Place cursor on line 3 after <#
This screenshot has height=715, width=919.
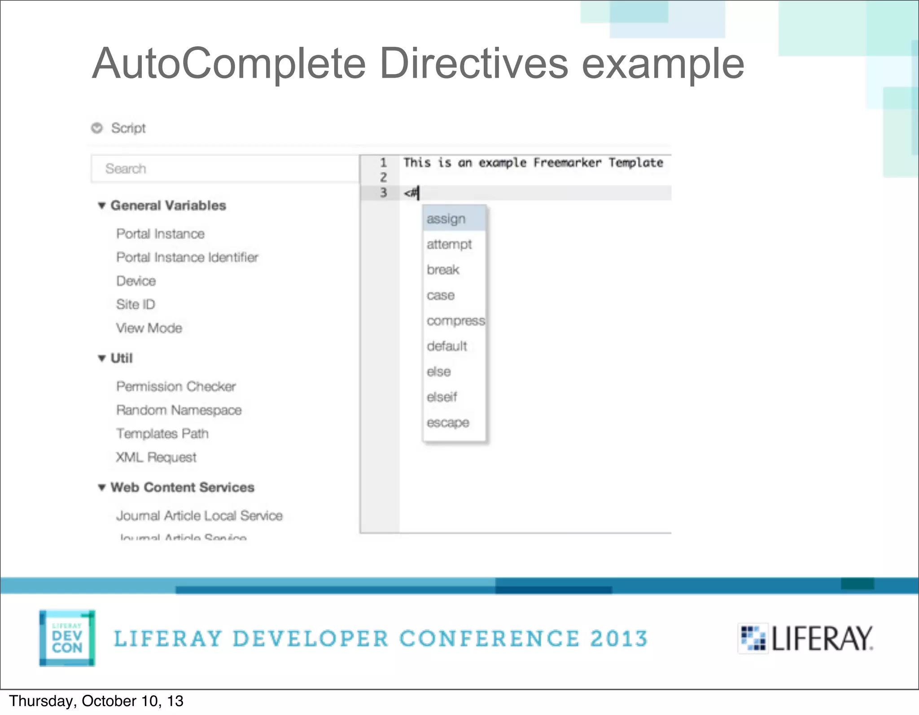419,193
